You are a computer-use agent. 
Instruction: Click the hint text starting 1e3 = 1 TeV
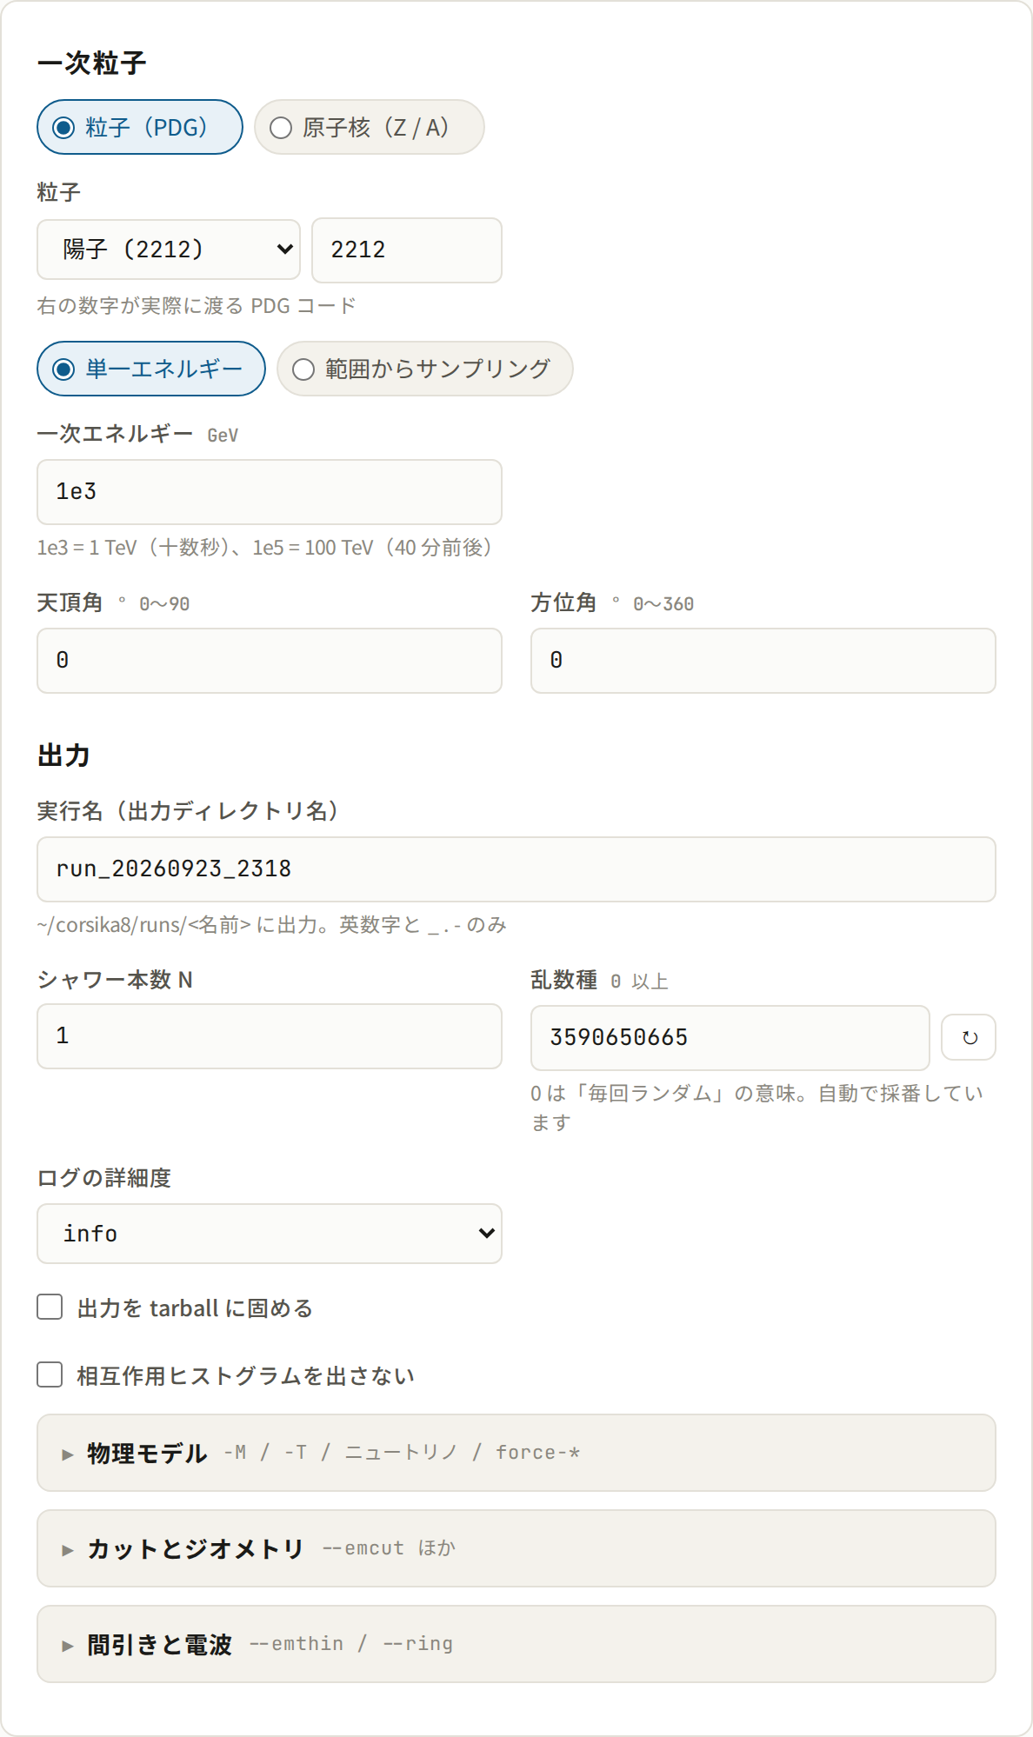point(264,548)
